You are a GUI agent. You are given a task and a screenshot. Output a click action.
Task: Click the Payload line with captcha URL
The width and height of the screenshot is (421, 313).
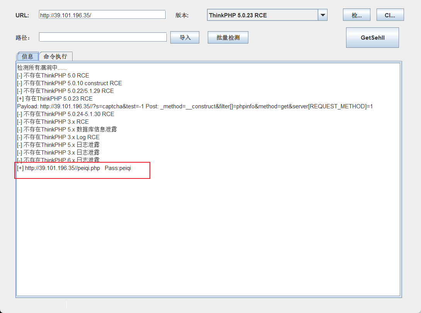195,106
